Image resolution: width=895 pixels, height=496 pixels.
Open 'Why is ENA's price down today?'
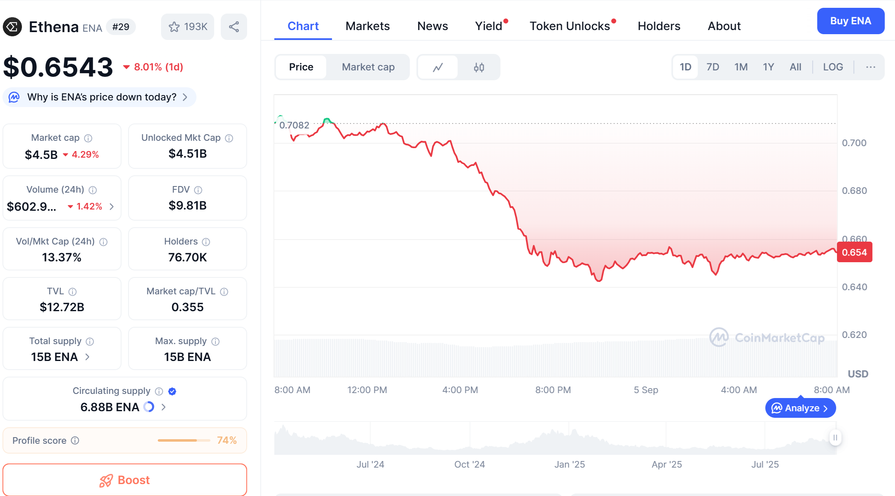point(99,97)
